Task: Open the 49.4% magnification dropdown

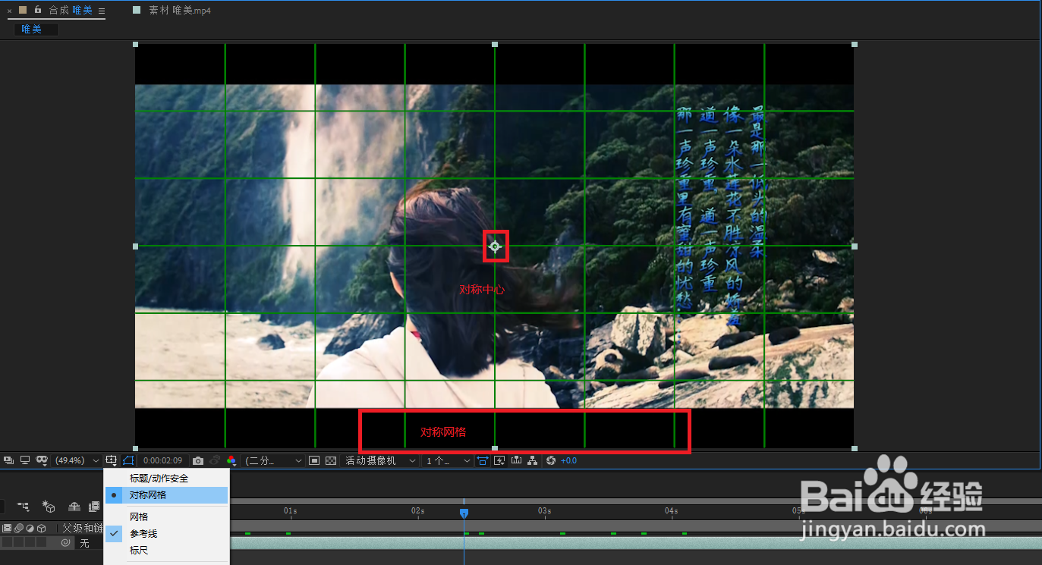Action: 77,460
